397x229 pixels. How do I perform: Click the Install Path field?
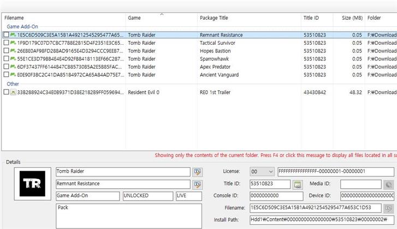[322, 220]
